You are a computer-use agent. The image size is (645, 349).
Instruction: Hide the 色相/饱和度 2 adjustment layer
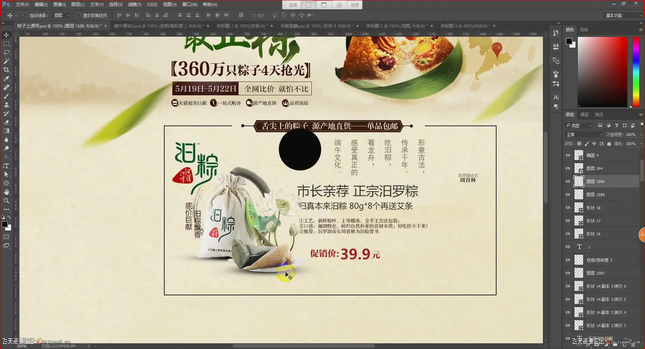pos(568,260)
